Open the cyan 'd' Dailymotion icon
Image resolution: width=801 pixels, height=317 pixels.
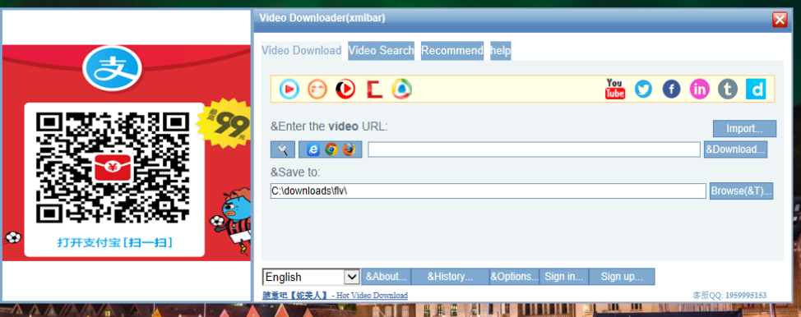coord(756,90)
